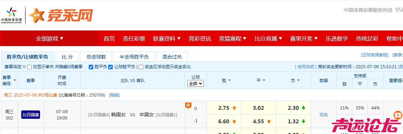This screenshot has width=403, height=134.
Task: Click the 女四强赛 league badge
Action: pyautogui.click(x=31, y=115)
